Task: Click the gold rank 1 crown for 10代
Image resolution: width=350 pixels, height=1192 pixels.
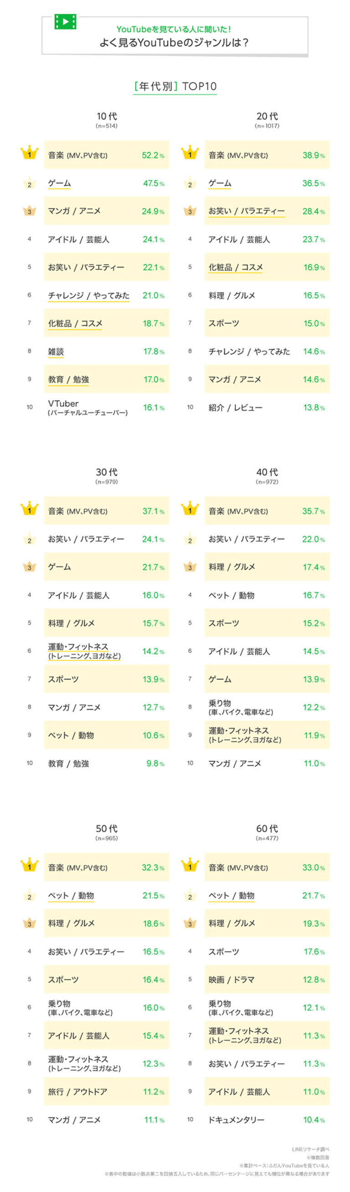Action: point(30,154)
